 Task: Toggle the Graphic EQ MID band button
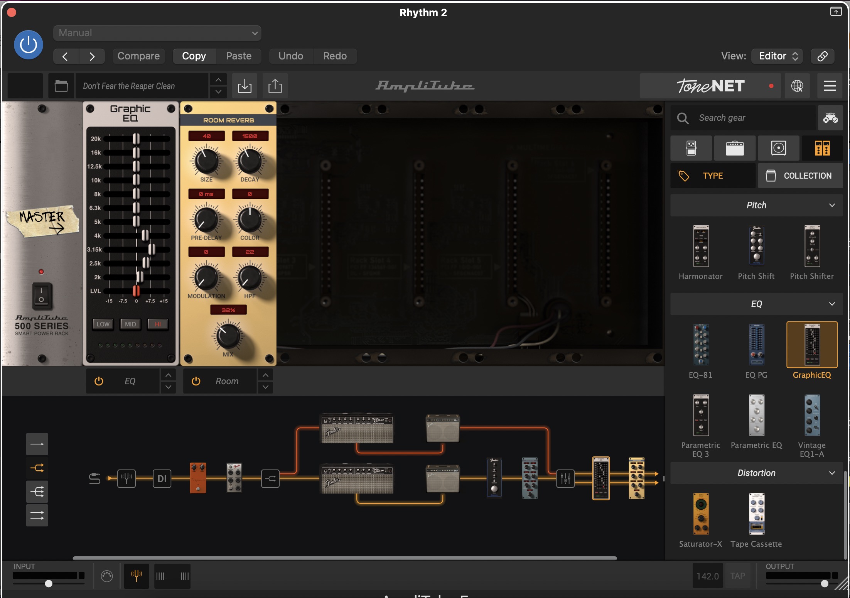pyautogui.click(x=130, y=324)
